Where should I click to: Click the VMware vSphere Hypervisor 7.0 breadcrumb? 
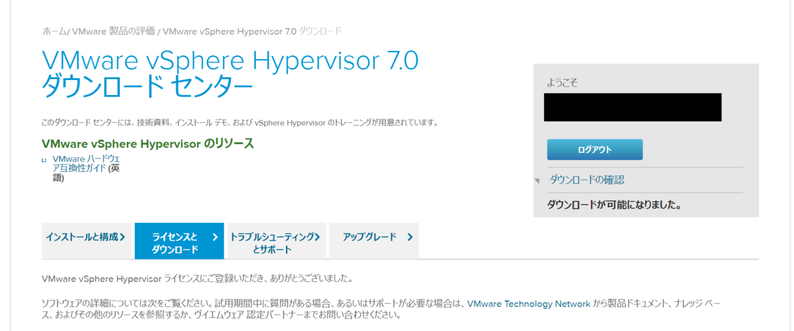point(229,31)
